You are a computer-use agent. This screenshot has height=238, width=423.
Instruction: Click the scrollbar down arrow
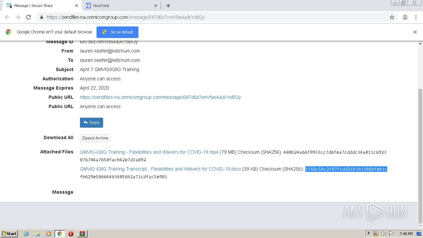click(420, 226)
